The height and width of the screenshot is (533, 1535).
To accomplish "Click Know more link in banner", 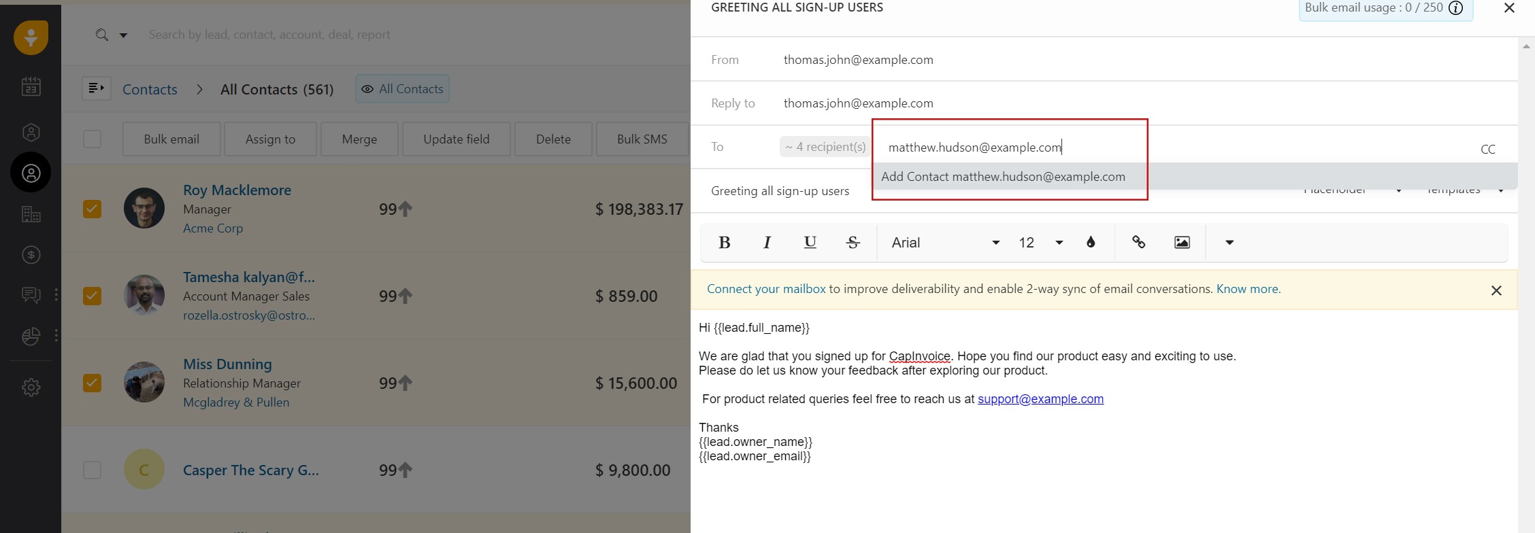I will click(1249, 289).
